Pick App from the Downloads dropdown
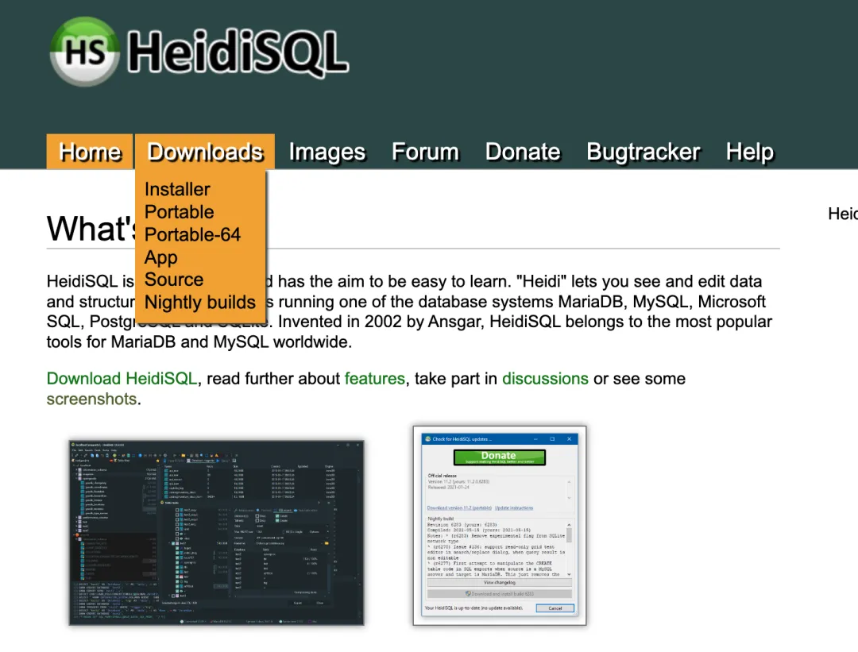 coord(160,257)
